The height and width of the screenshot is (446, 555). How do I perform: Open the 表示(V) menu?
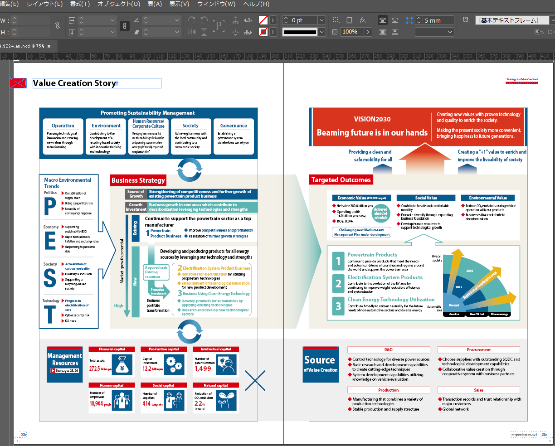click(179, 4)
